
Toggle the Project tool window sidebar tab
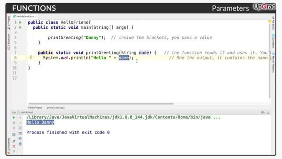tap(9, 23)
